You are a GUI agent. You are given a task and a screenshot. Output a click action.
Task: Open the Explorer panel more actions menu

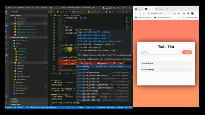coord(45,12)
